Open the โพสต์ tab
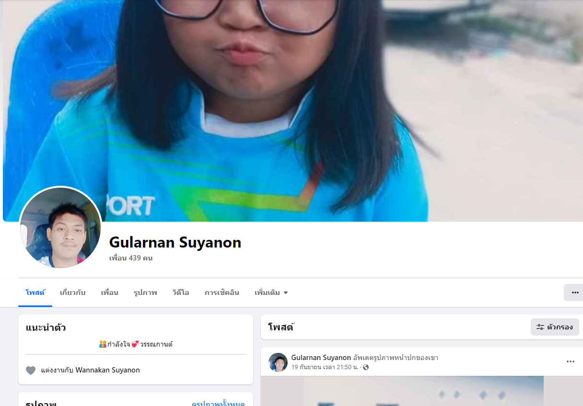 pyautogui.click(x=35, y=293)
